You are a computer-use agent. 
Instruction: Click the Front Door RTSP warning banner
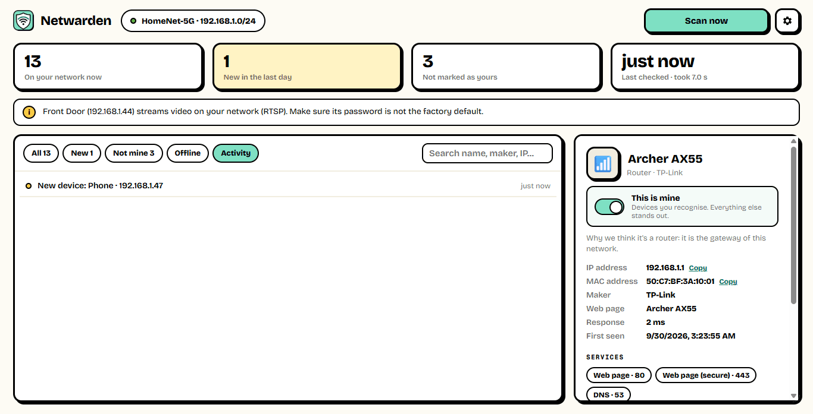[406, 112]
